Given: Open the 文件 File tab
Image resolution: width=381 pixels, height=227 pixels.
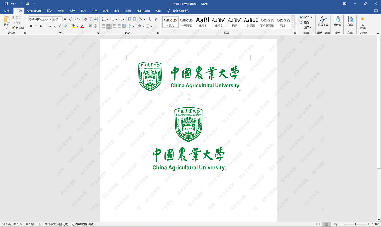Looking at the screenshot, I should click(x=7, y=11).
